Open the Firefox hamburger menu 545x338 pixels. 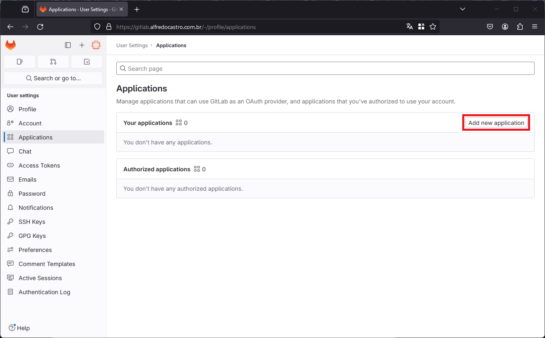coord(535,26)
